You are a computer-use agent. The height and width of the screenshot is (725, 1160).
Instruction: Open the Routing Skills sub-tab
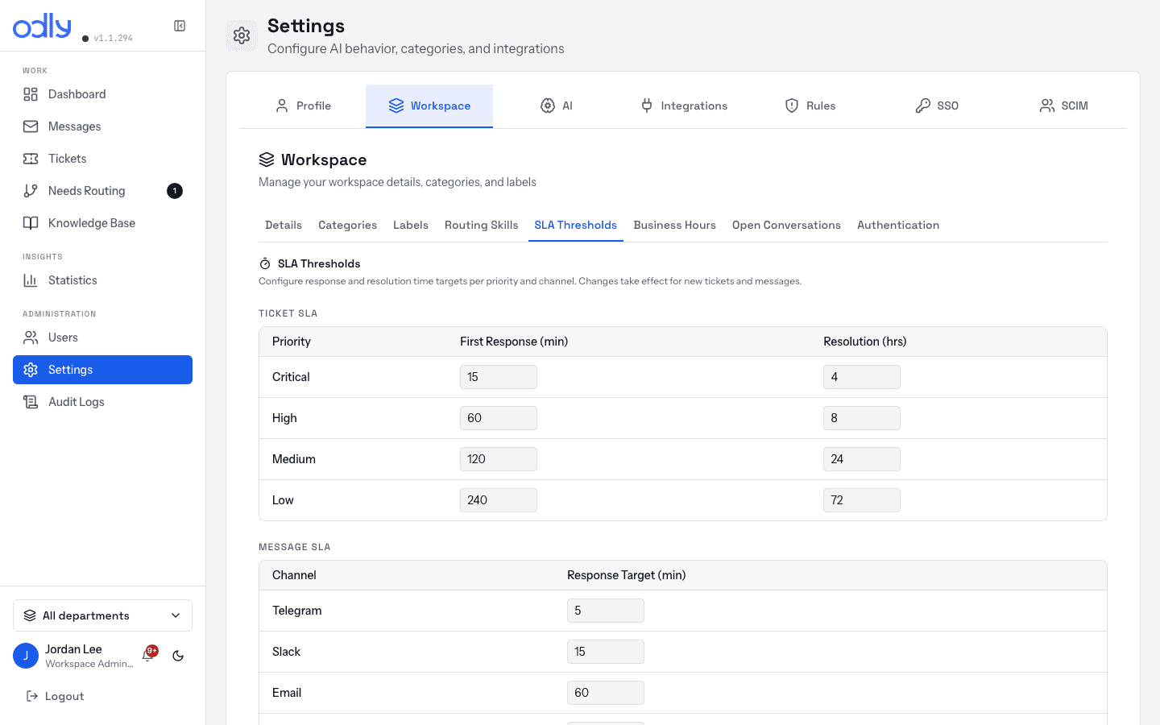pos(481,226)
